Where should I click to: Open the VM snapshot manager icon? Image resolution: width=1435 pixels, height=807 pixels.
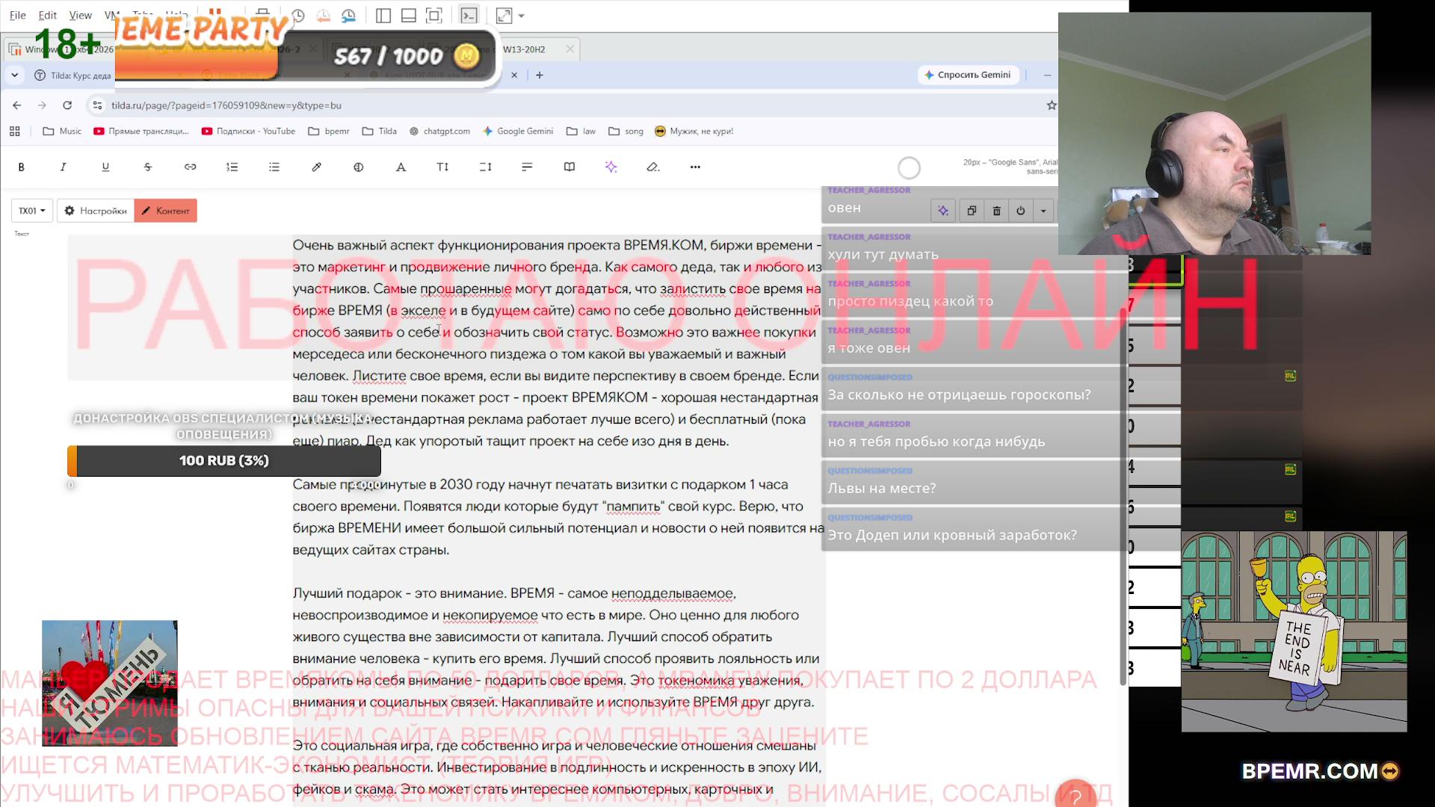349,15
